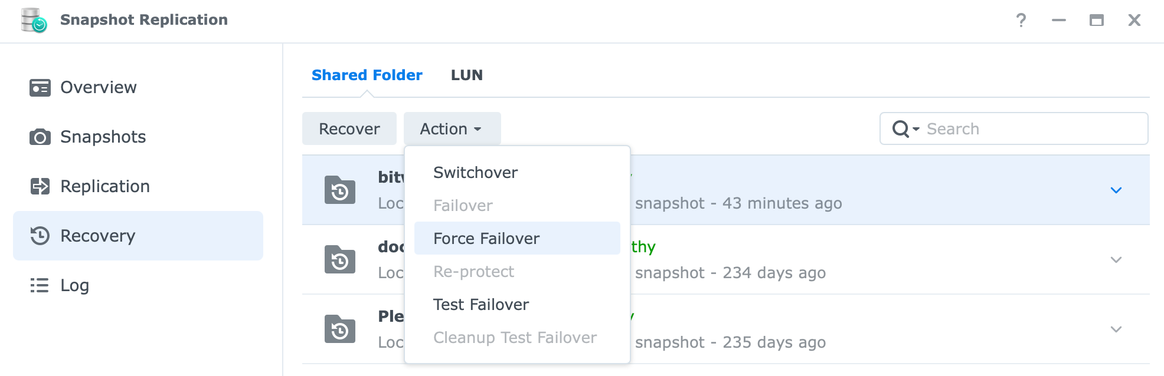Click the Snapshots camera icon

pos(40,137)
